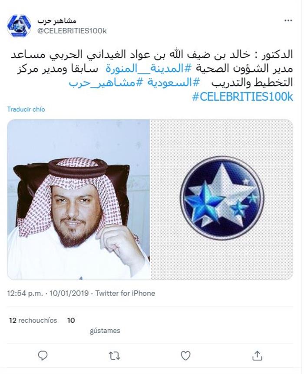Click the share upload icon
The image size is (304, 374).
click(x=257, y=355)
